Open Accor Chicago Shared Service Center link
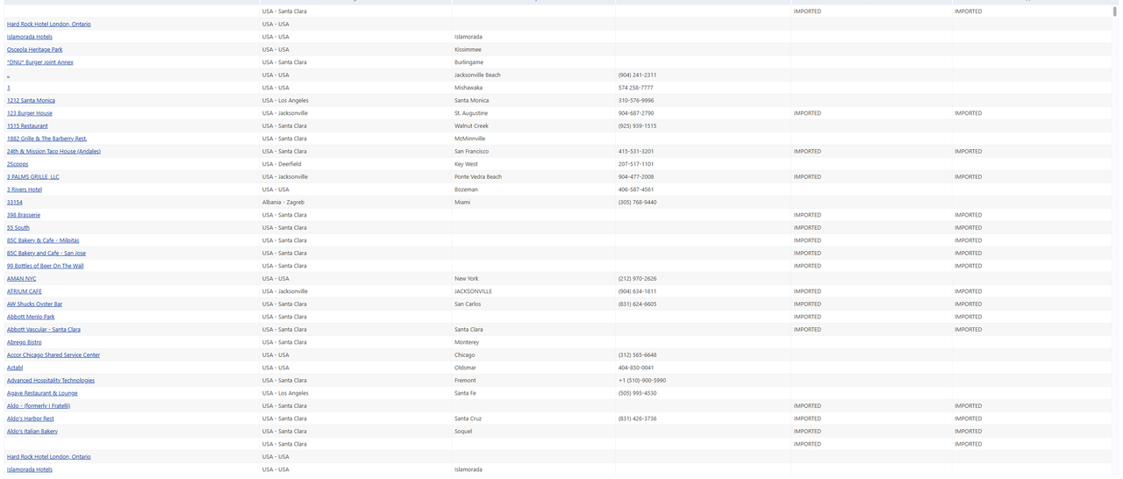1123x479 pixels. tap(54, 354)
